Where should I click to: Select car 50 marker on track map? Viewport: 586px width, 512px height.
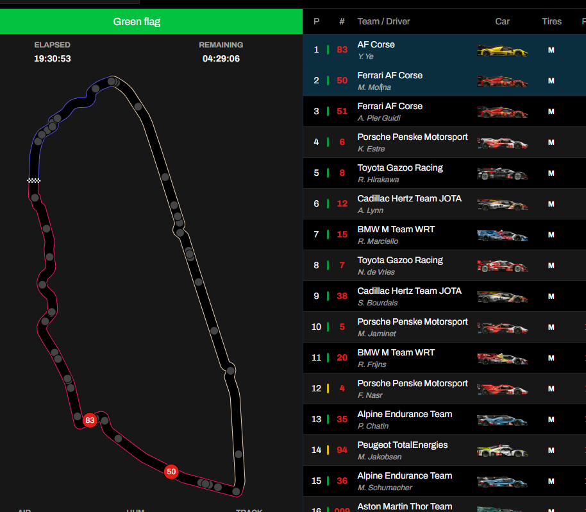point(171,472)
